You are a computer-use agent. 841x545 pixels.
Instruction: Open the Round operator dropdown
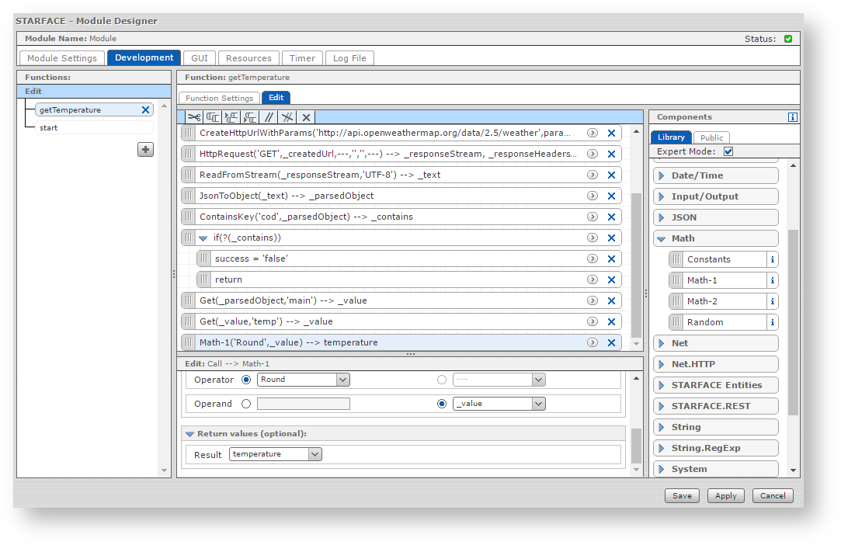coord(342,380)
